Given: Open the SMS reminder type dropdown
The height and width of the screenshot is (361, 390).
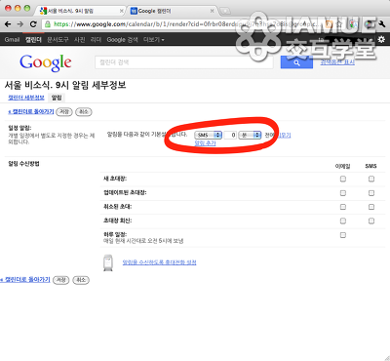Looking at the screenshot, I should coord(209,135).
